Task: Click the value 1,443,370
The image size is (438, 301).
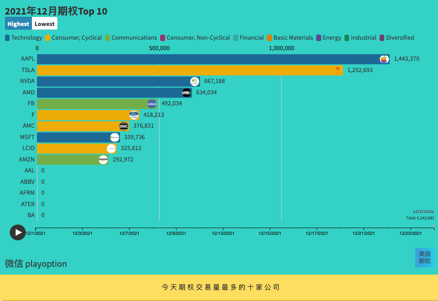Action: coord(407,59)
